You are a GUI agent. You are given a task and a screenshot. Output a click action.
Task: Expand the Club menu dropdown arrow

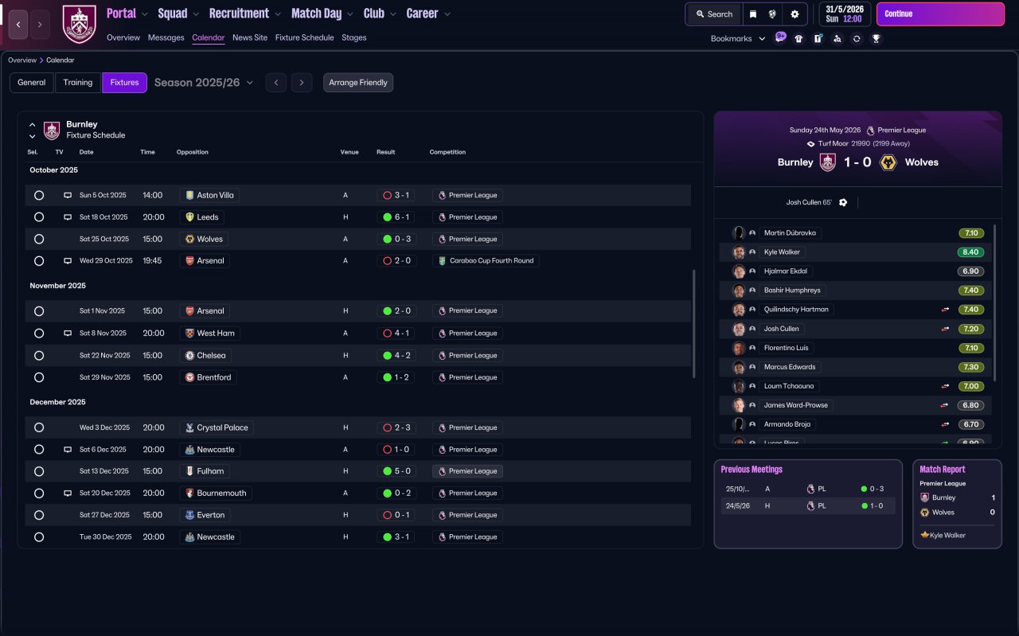tap(392, 14)
